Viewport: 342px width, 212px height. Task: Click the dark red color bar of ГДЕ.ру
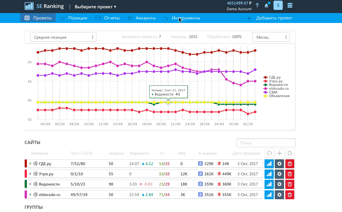coord(26,164)
